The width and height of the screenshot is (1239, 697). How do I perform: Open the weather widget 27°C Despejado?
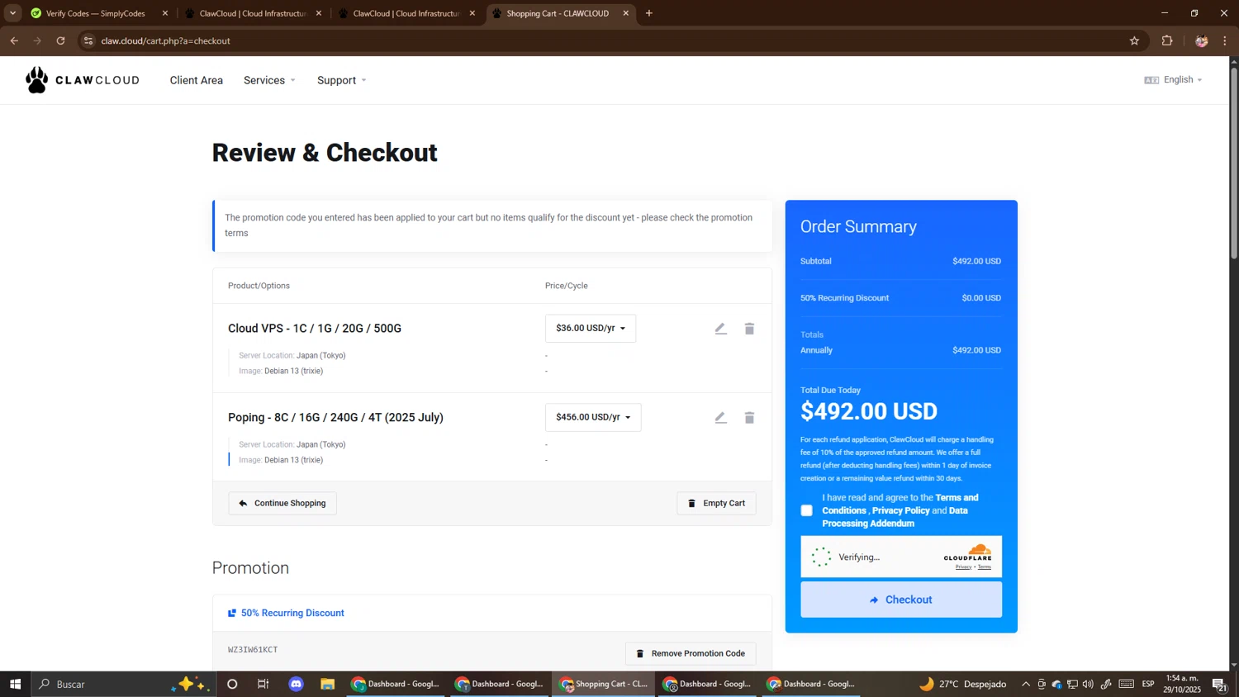click(x=963, y=684)
